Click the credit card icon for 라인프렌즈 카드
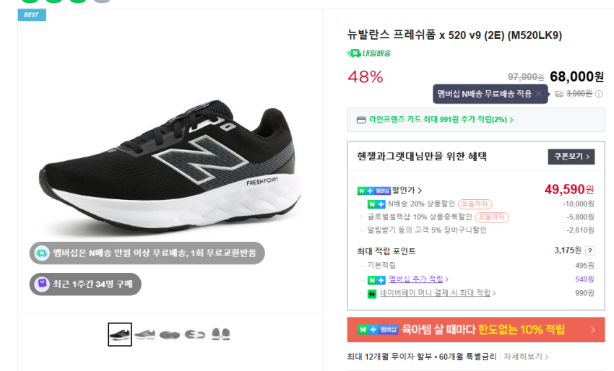This screenshot has width=614, height=371. coord(361,120)
